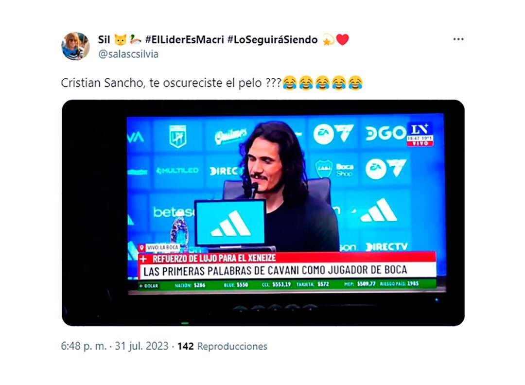The image size is (525, 385).
Task: Open the #LoSeguiráSiendo hashtag
Action: tap(272, 39)
